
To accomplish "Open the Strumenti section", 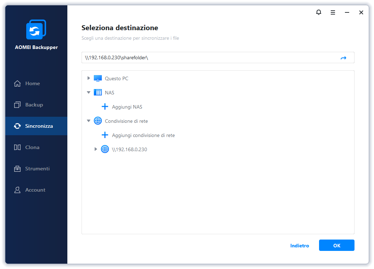I will [x=36, y=169].
